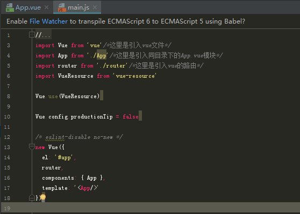
Task: Expand the folded comment on line 1
Action: click(x=32, y=35)
